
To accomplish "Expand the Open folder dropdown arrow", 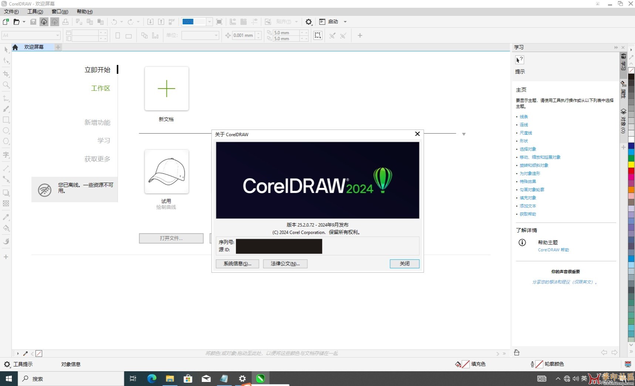I will click(24, 22).
